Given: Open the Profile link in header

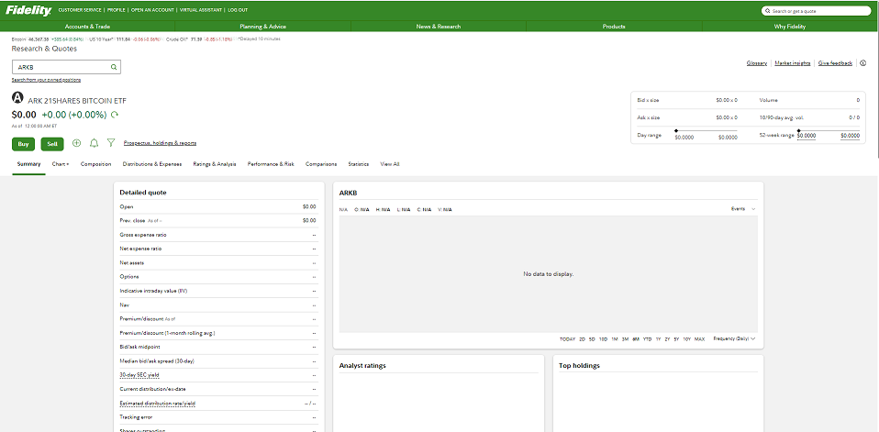Looking at the screenshot, I should (116, 10).
